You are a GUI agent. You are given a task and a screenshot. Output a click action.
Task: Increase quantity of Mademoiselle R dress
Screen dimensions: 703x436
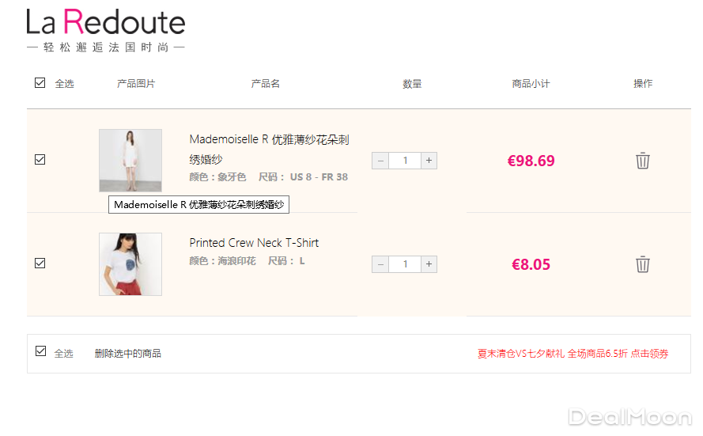429,161
